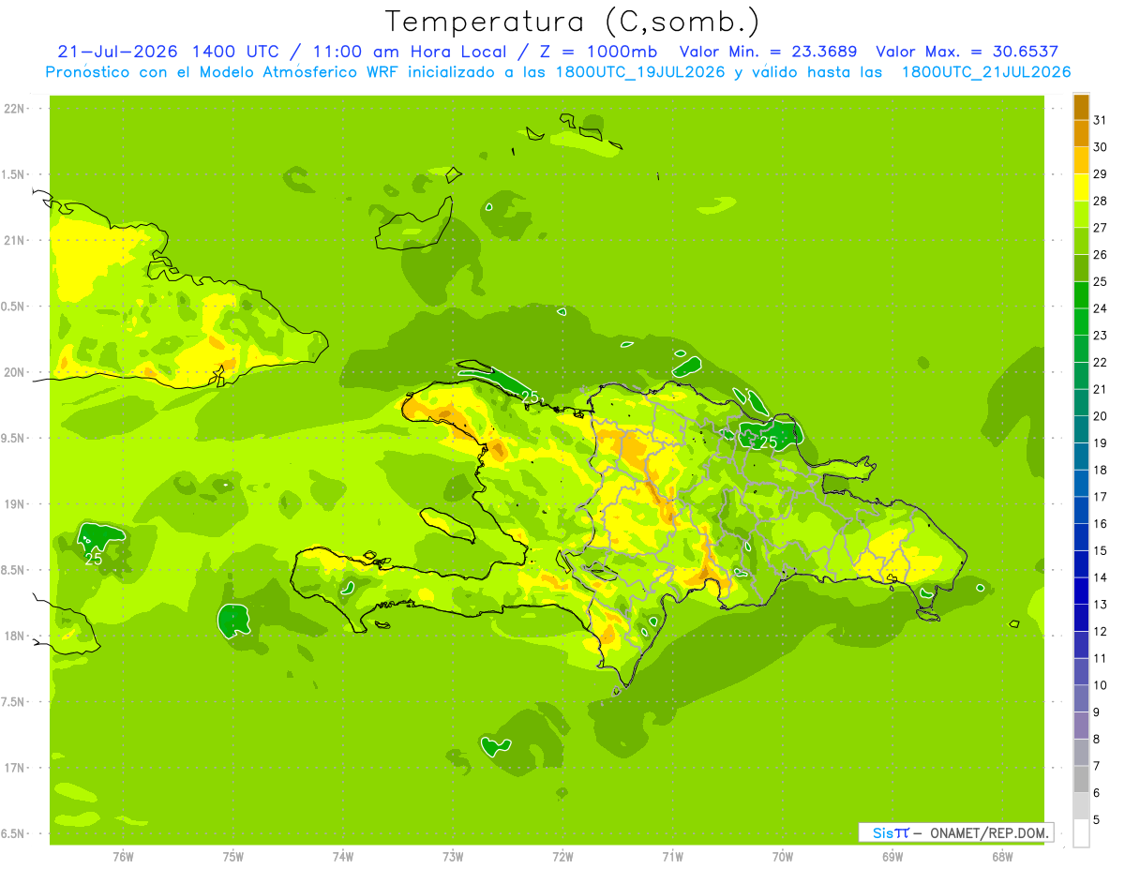Image resolution: width=1125 pixels, height=869 pixels.
Task: Pick the yellow legend swatch between 28 and 29
Action: click(x=1081, y=187)
